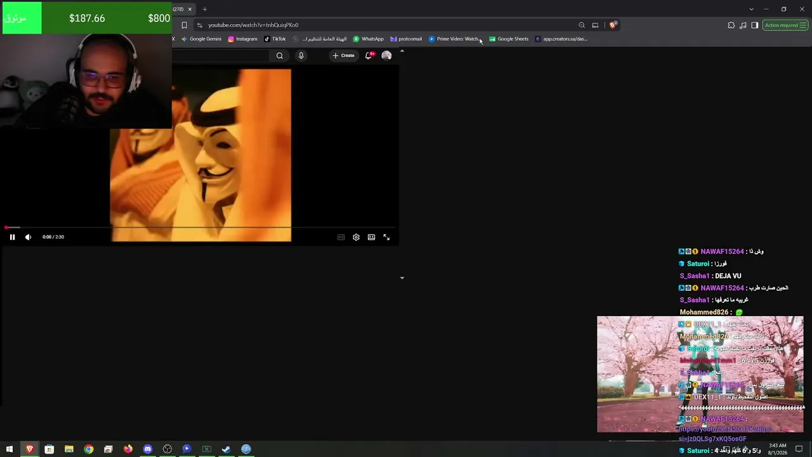
Task: Enter fullscreen on the video player
Action: pos(386,237)
